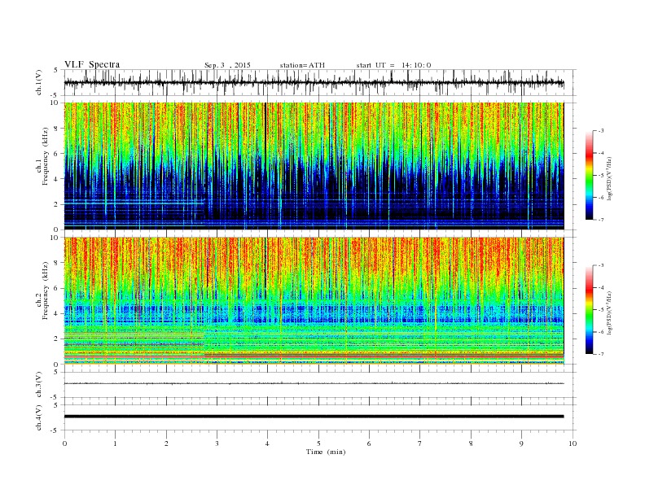Click the "7" tick on the time axis
The image size is (645, 498).
point(420,443)
